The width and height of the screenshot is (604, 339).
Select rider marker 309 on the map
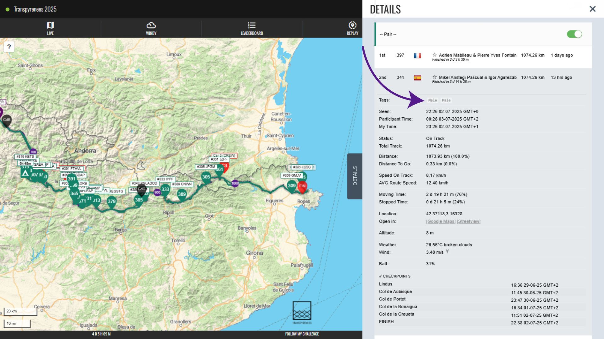point(292,186)
